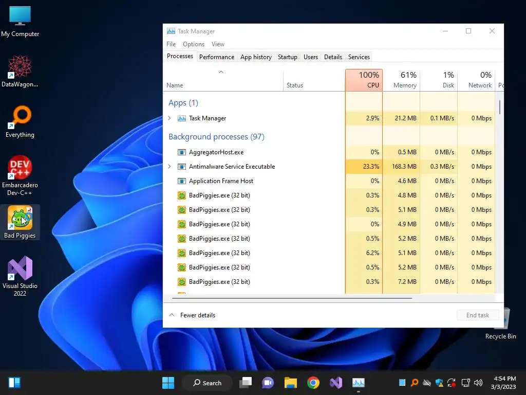
Task: Open the widgets icon at the taskbar's left end
Action: 14,383
